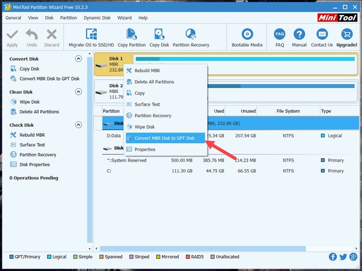Click the Migrate OS to SSD/HD icon
The width and height of the screenshot is (362, 271).
pos(91,35)
